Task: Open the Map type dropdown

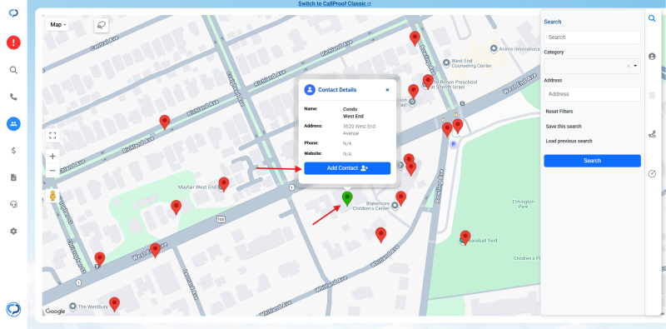Action: coord(57,25)
